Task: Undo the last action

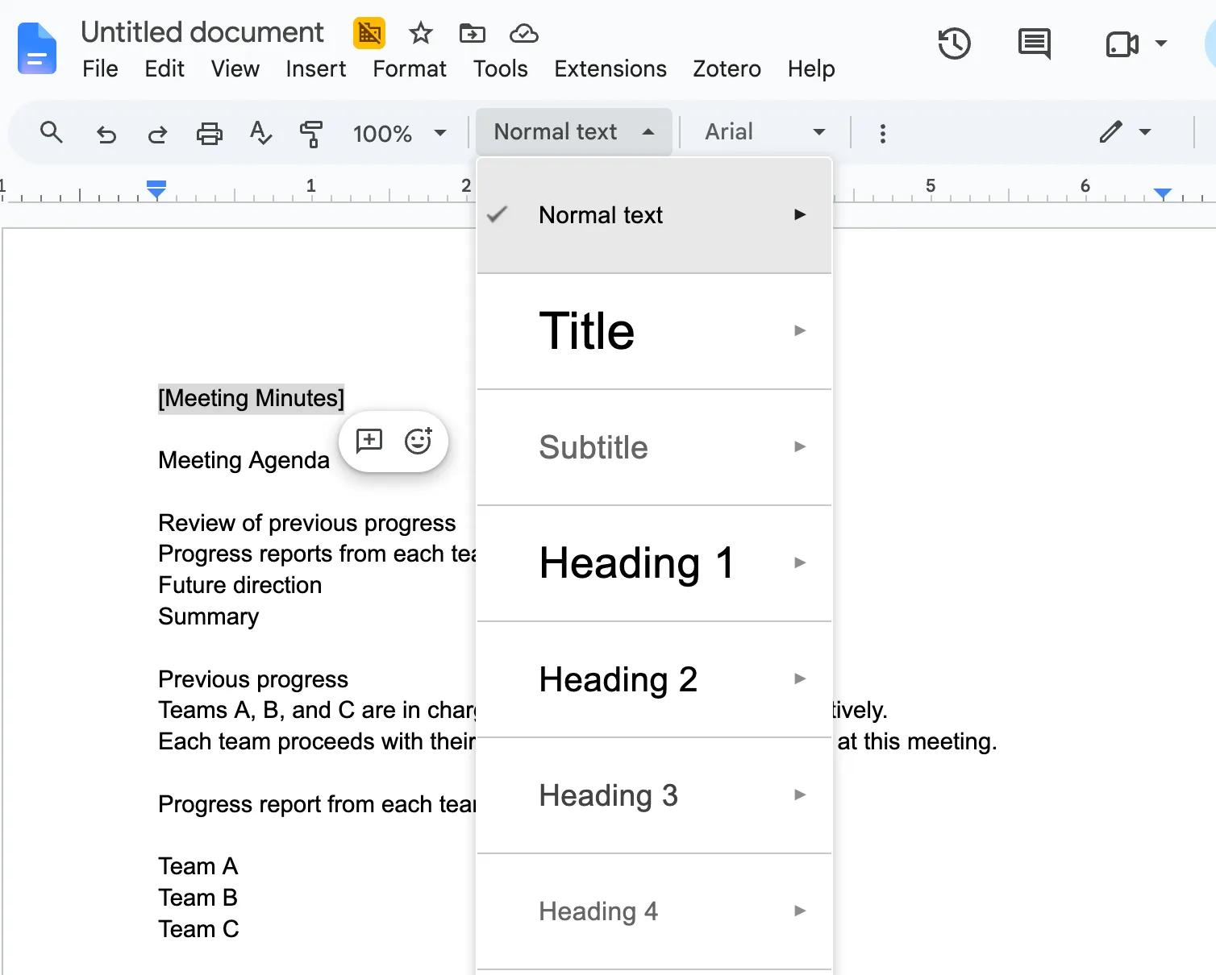Action: click(106, 133)
